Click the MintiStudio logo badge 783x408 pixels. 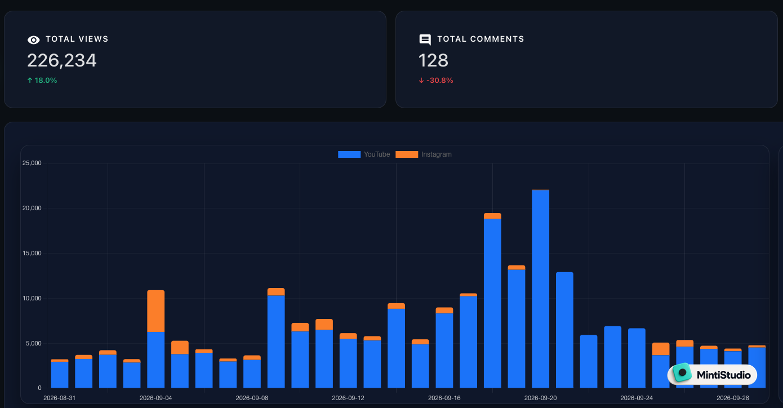[x=712, y=374]
